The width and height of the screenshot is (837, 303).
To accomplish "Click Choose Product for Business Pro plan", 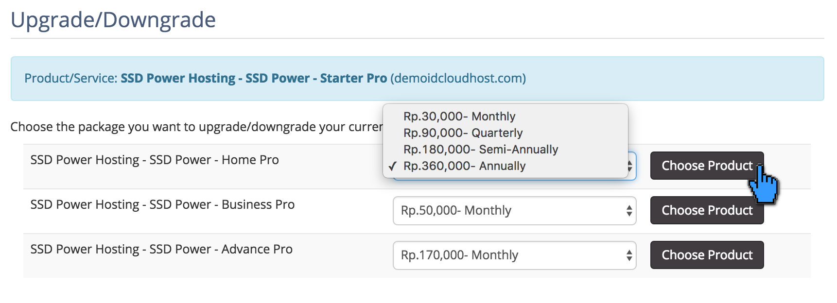I will coord(707,210).
